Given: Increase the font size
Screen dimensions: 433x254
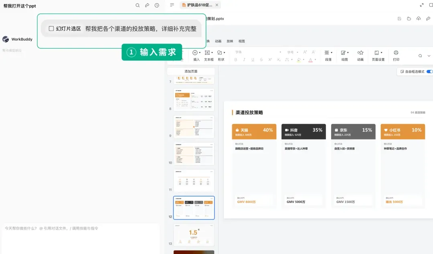Looking at the screenshot, I should point(305,52).
